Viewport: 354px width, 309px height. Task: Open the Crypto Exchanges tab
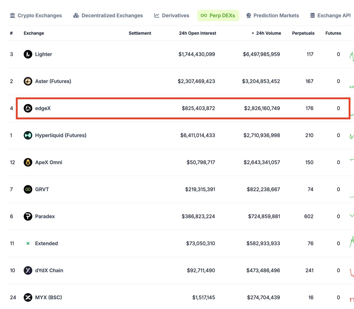coord(36,16)
